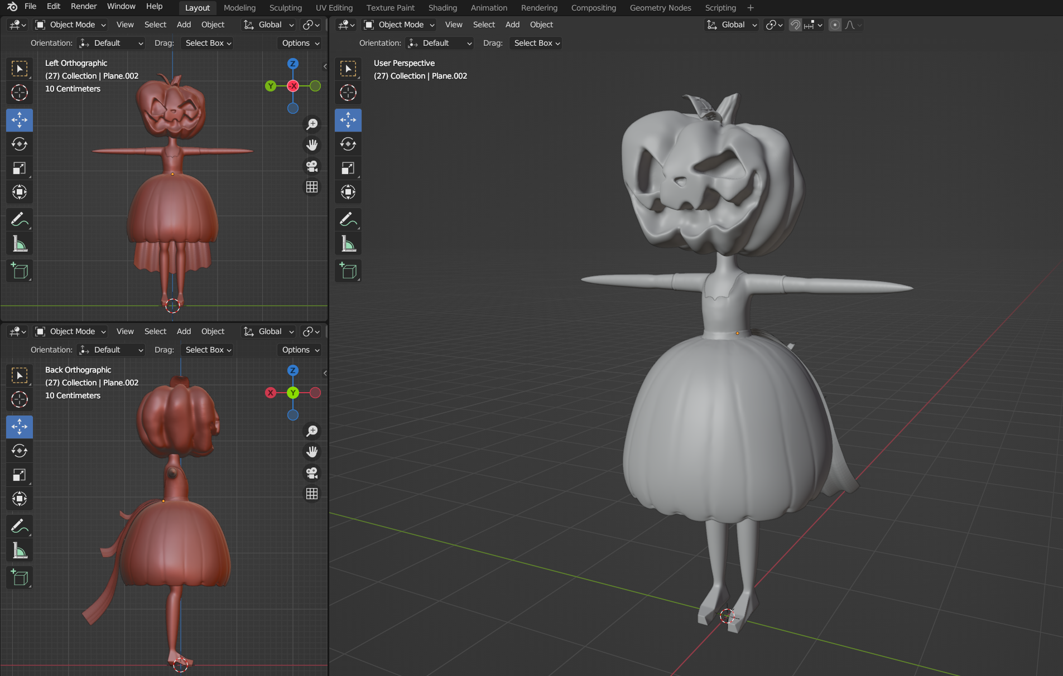
Task: Select the Move tool in User Perspective viewport
Action: [x=348, y=120]
